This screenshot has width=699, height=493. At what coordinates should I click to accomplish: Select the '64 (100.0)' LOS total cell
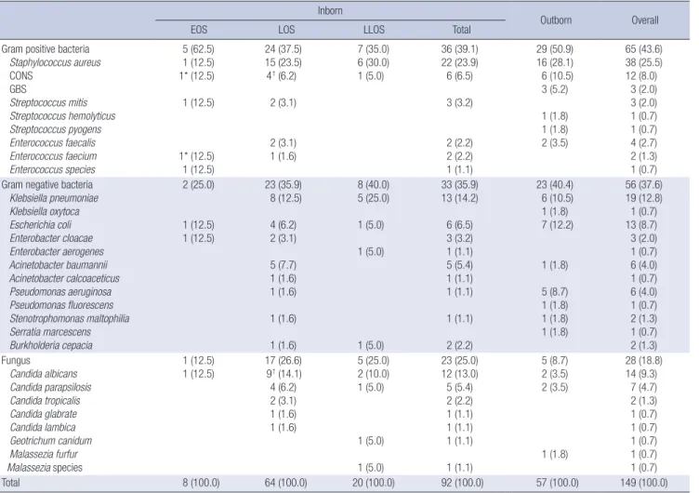coord(285,483)
